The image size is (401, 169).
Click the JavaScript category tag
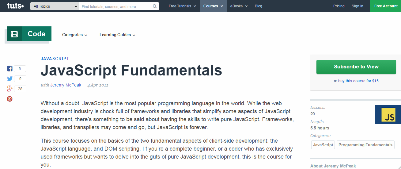323,145
